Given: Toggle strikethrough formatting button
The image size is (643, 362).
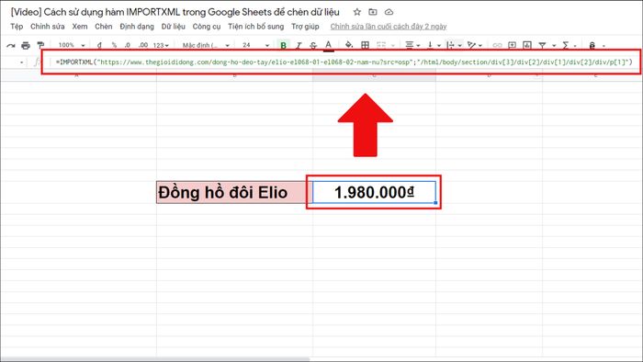Looking at the screenshot, I should point(313,45).
